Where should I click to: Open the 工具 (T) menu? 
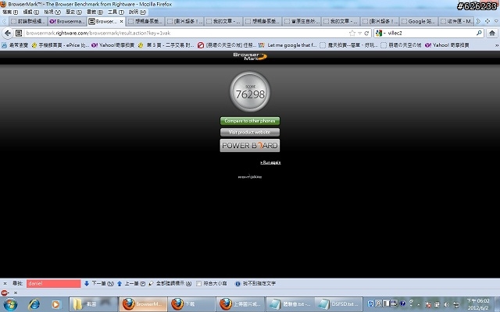[116, 12]
